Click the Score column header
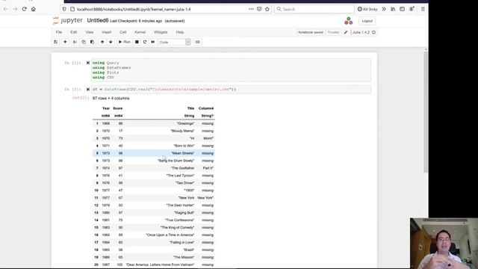478x269 pixels. point(118,108)
